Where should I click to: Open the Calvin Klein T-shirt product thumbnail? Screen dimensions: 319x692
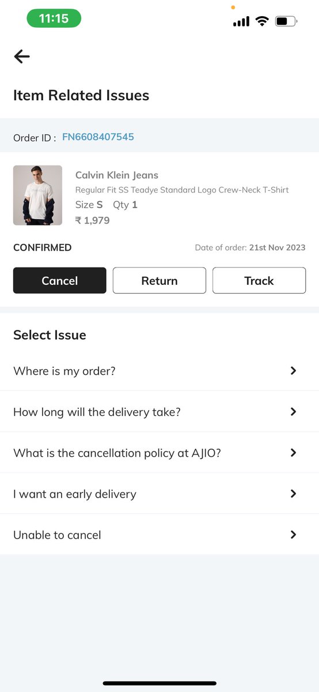37,195
